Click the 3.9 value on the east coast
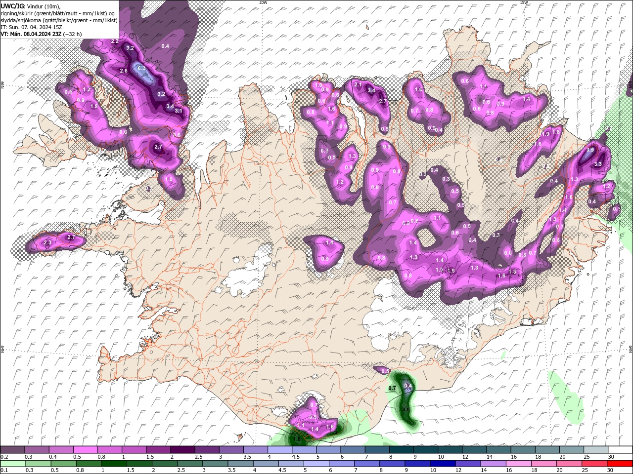The height and width of the screenshot is (474, 633). pyautogui.click(x=590, y=150)
